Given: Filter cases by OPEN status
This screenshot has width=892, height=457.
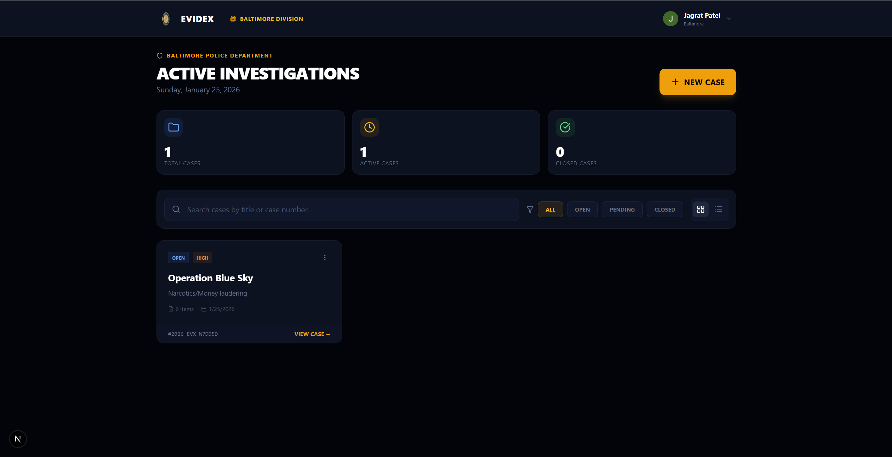Looking at the screenshot, I should (582, 210).
